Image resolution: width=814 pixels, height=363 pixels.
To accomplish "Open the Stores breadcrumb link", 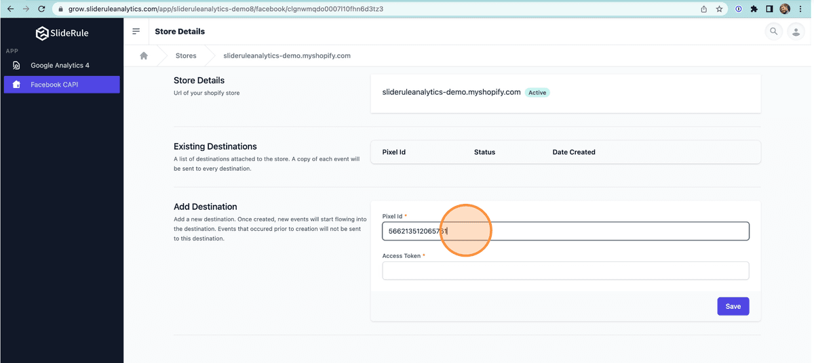I will pyautogui.click(x=186, y=56).
